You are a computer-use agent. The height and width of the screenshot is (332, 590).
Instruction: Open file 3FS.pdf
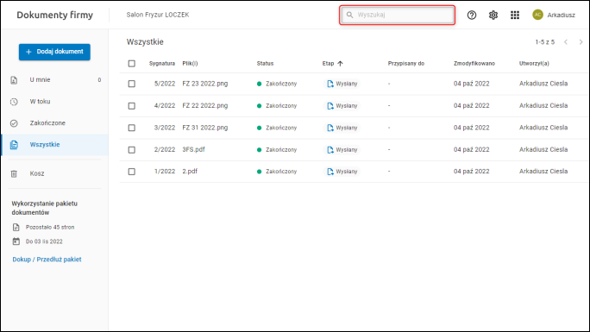[193, 149]
